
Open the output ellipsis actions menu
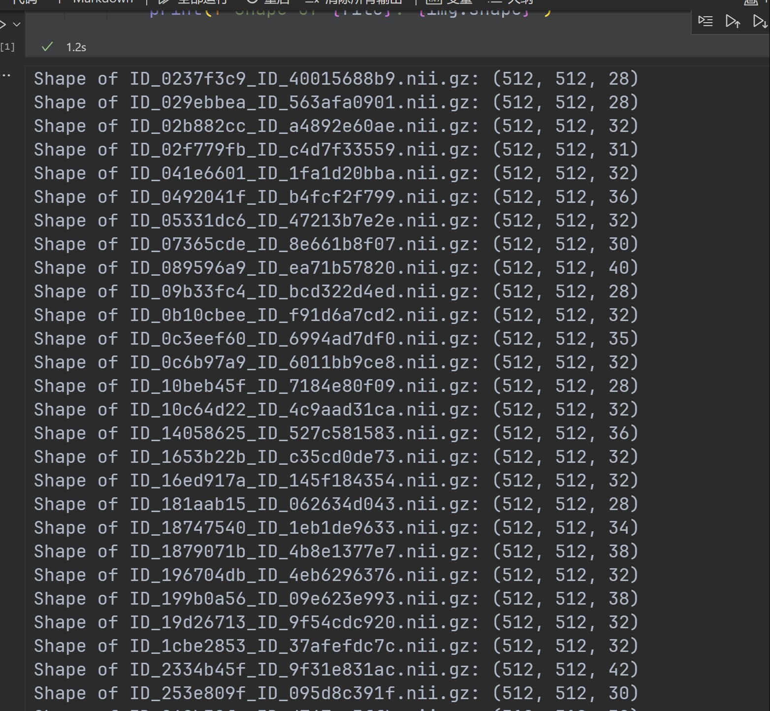(x=6, y=76)
